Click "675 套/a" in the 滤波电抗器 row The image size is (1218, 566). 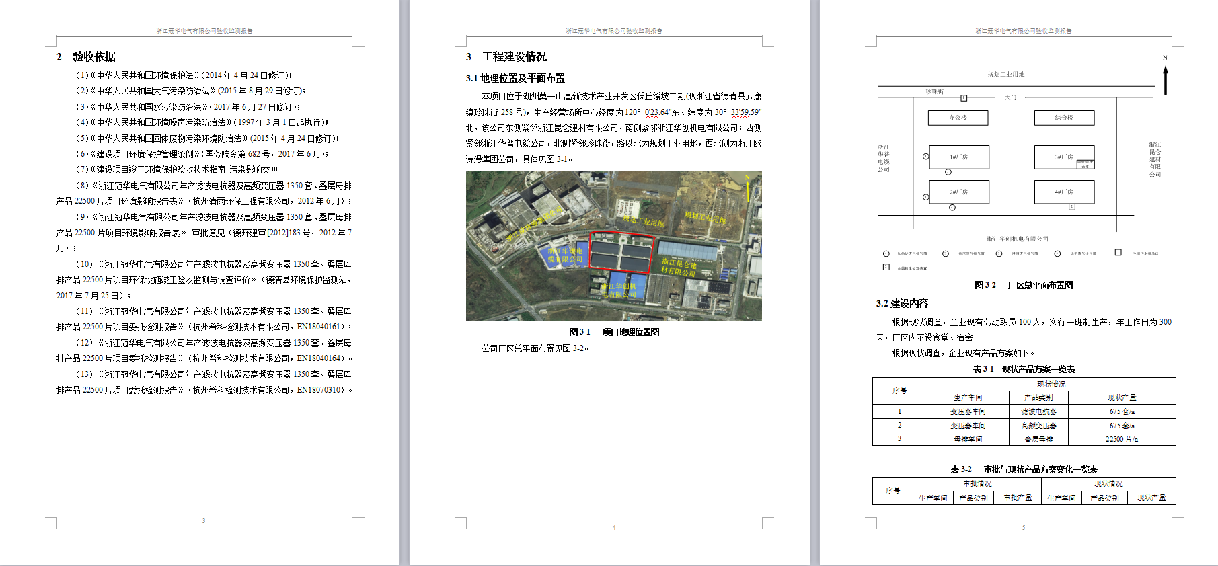click(1122, 411)
